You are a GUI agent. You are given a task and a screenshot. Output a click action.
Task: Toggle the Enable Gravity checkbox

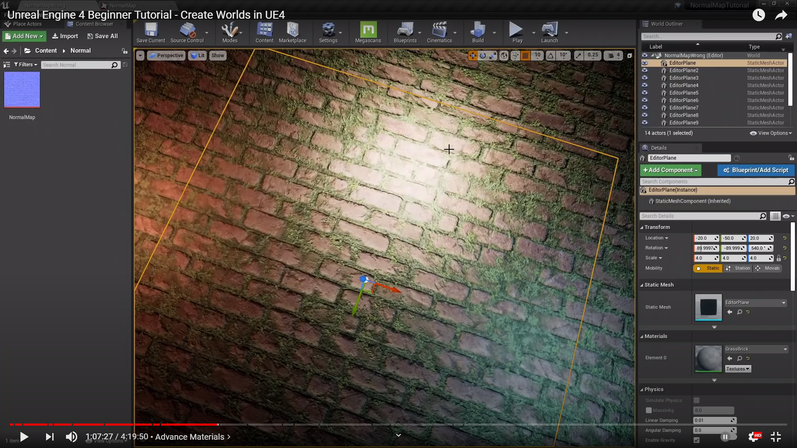697,440
